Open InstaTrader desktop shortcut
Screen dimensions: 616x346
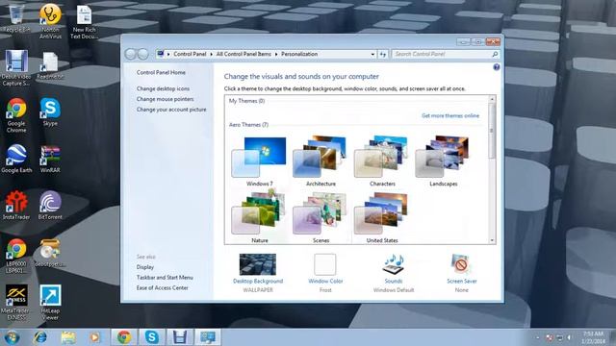tap(16, 205)
